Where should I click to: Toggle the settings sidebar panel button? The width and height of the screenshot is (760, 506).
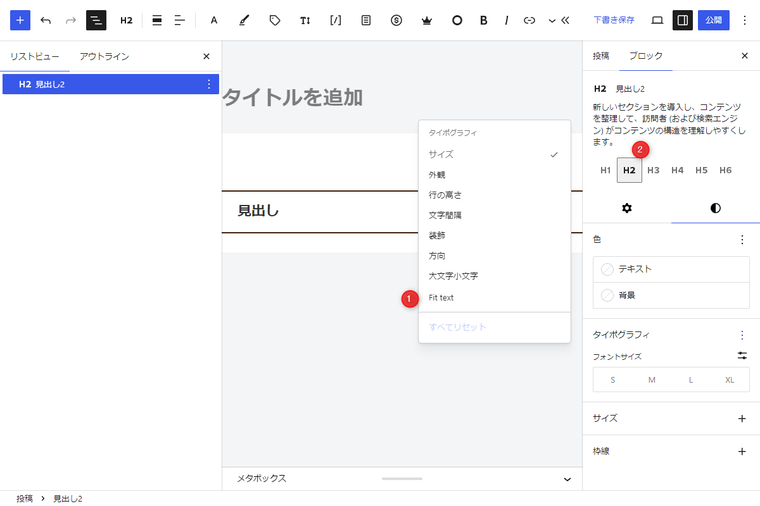(683, 20)
